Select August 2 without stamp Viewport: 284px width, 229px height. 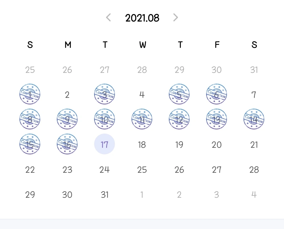coord(67,95)
